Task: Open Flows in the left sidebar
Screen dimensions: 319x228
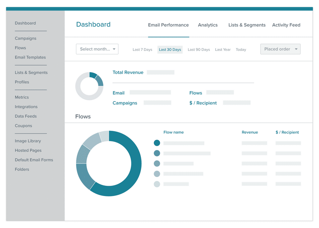Action: pyautogui.click(x=20, y=48)
